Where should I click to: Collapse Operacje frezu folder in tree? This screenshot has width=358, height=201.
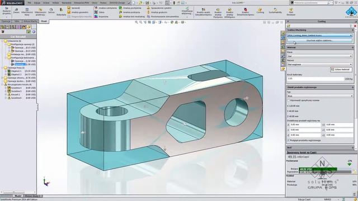2,68
